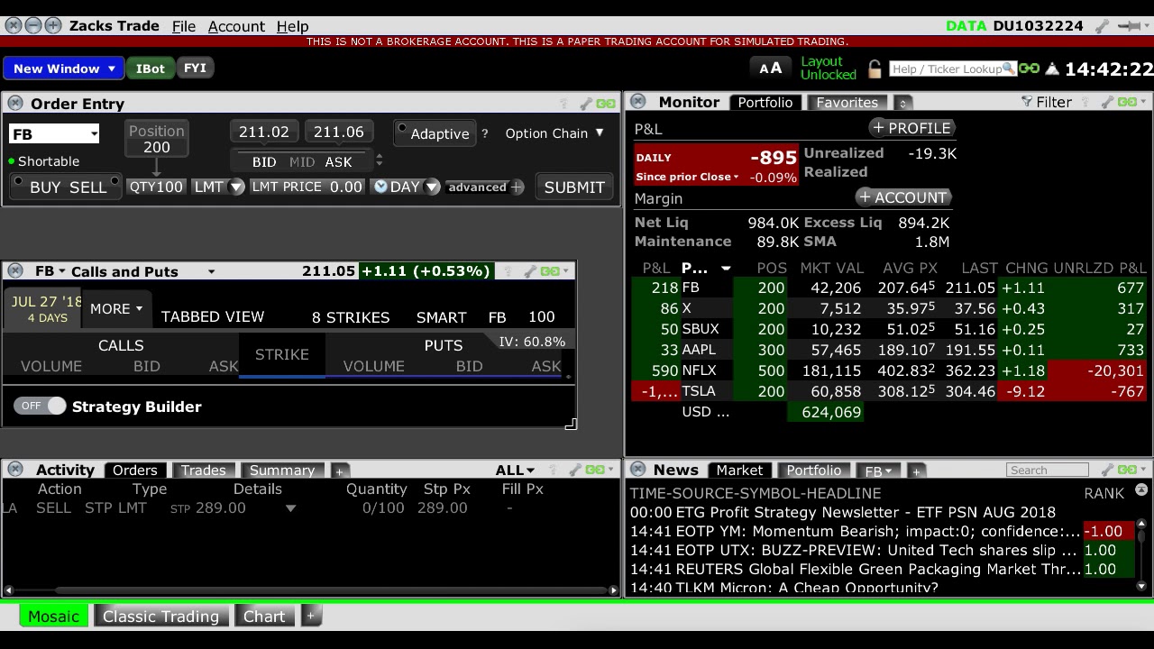The height and width of the screenshot is (649, 1154).
Task: Click the SUBMIT order button
Action: (574, 187)
